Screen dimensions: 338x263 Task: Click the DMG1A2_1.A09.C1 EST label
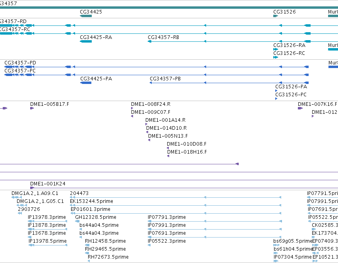pyautogui.click(x=35, y=193)
